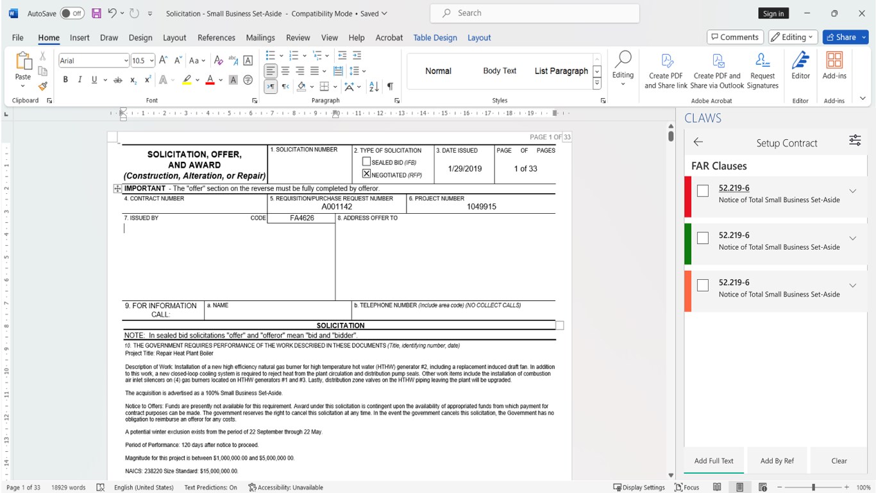Go to the Mailings tab
Viewport: 876px width, 493px height.
260,37
